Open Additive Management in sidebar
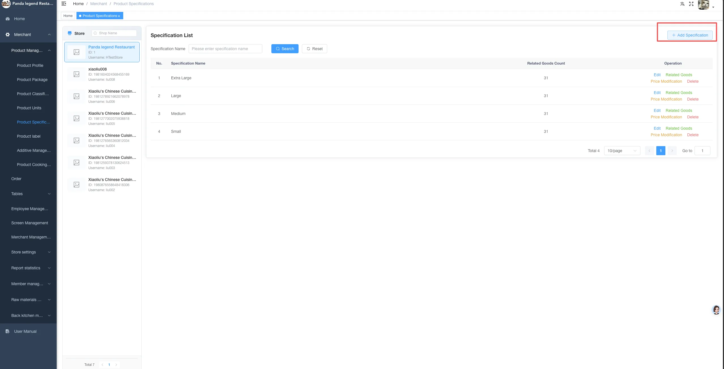Image resolution: width=724 pixels, height=369 pixels. (34, 150)
